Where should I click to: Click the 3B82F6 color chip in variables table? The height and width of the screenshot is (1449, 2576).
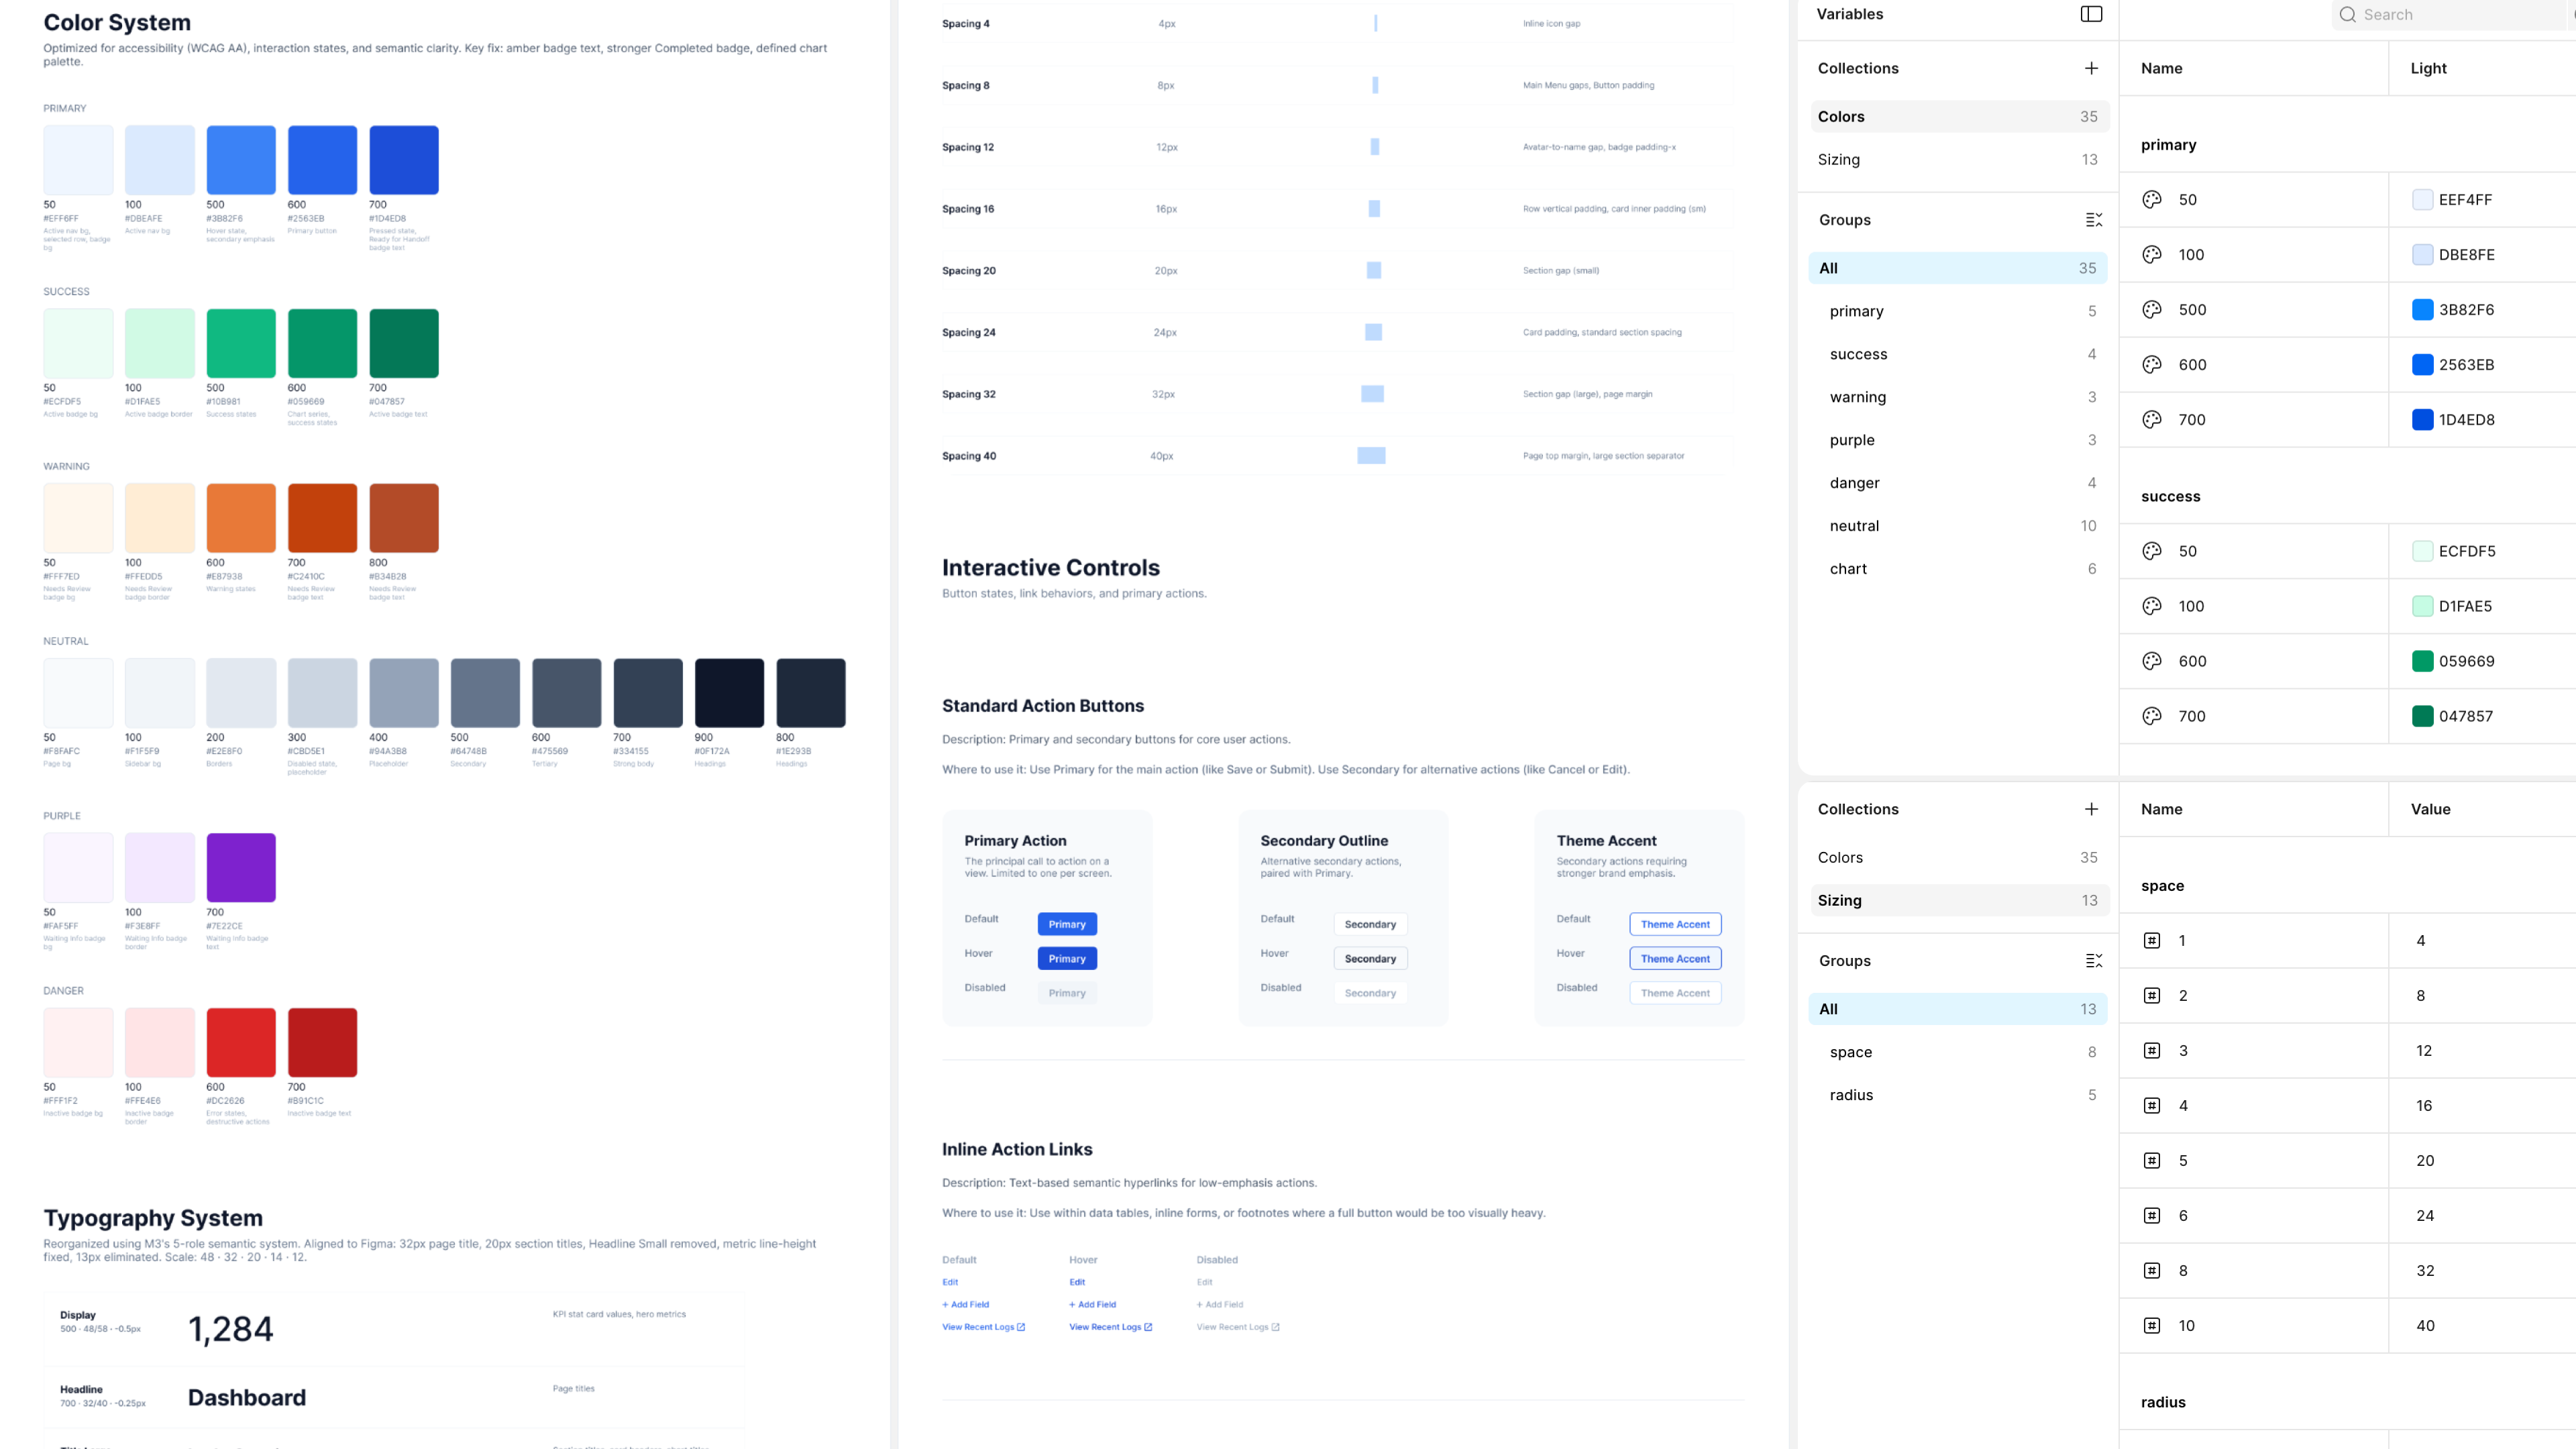click(2422, 310)
